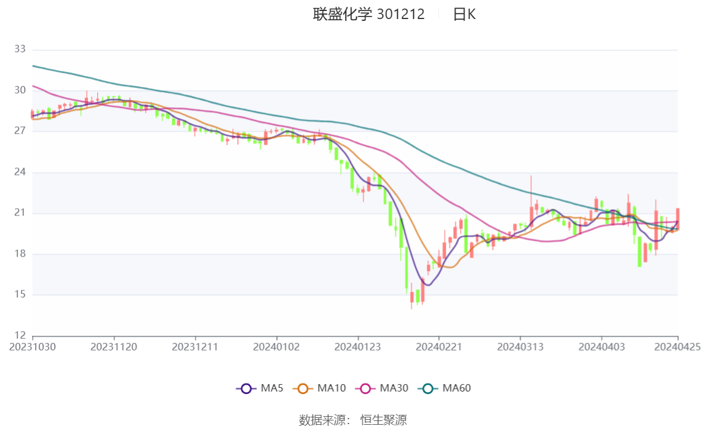Click the y-axis value 30
The width and height of the screenshot is (706, 429).
(x=20, y=90)
